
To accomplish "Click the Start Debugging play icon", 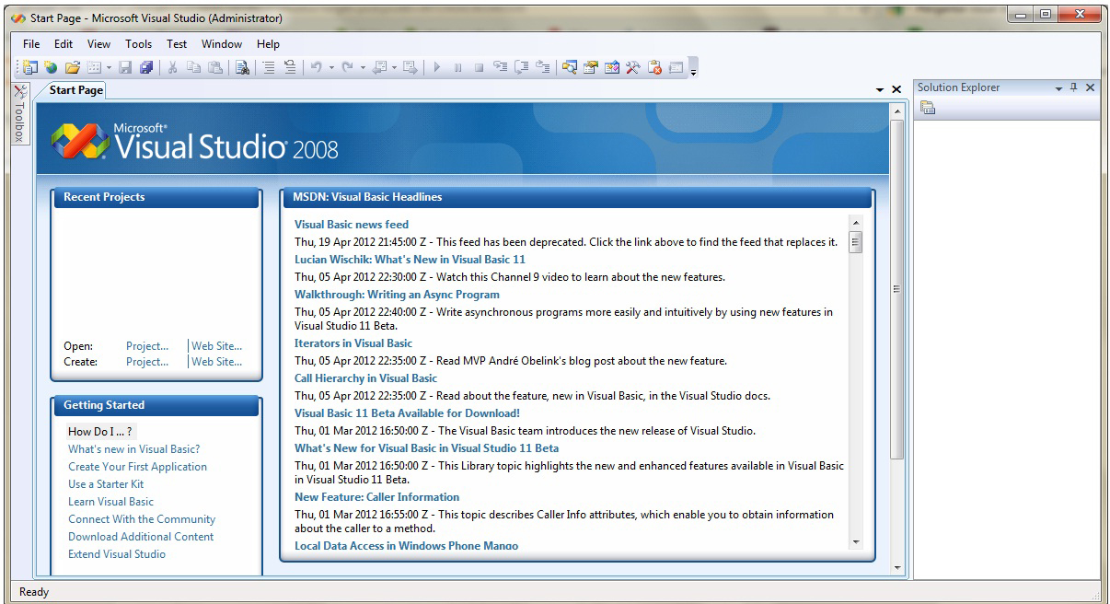I will tap(436, 67).
